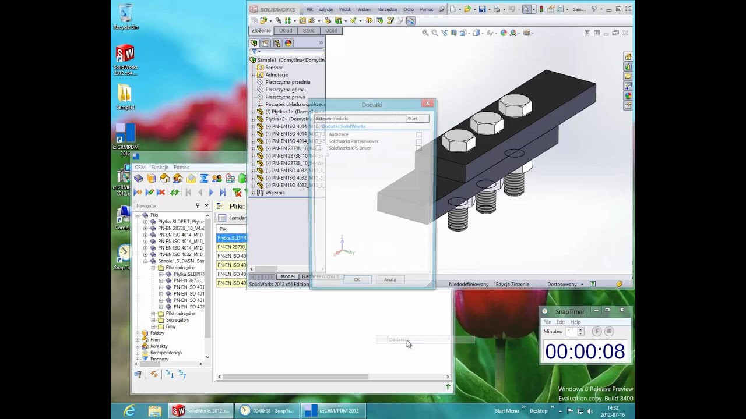This screenshot has width=746, height=419.
Task: Open the Edit menu in SnapTimer
Action: (560, 322)
